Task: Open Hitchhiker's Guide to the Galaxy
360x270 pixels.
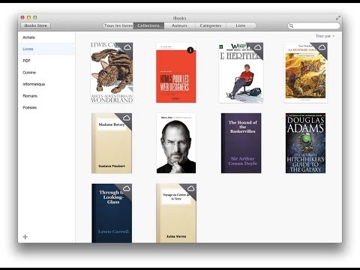Action: [x=305, y=143]
